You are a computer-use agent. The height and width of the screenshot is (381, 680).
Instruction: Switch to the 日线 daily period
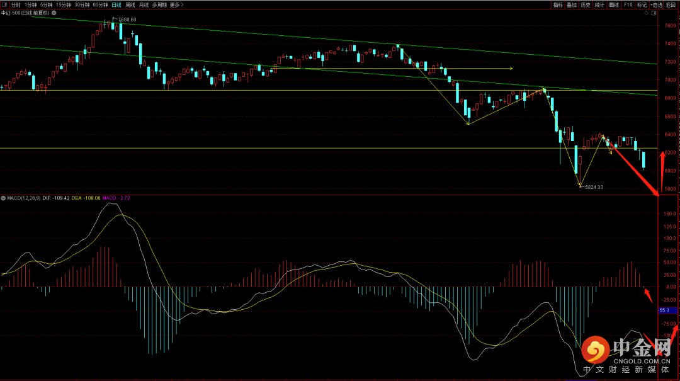pos(116,4)
